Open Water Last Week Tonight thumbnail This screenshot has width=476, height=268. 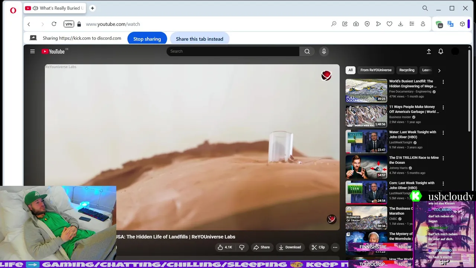pyautogui.click(x=366, y=141)
